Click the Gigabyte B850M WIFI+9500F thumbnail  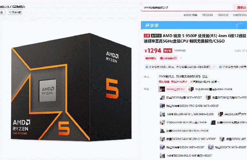162,97
